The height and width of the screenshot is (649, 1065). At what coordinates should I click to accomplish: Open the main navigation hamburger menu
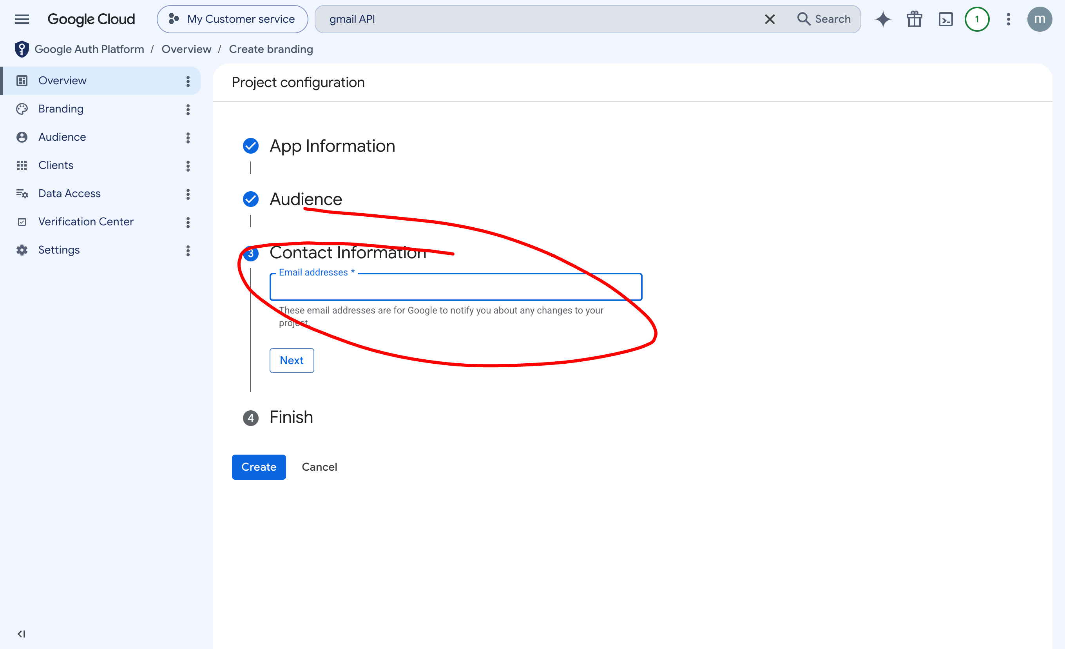(22, 19)
